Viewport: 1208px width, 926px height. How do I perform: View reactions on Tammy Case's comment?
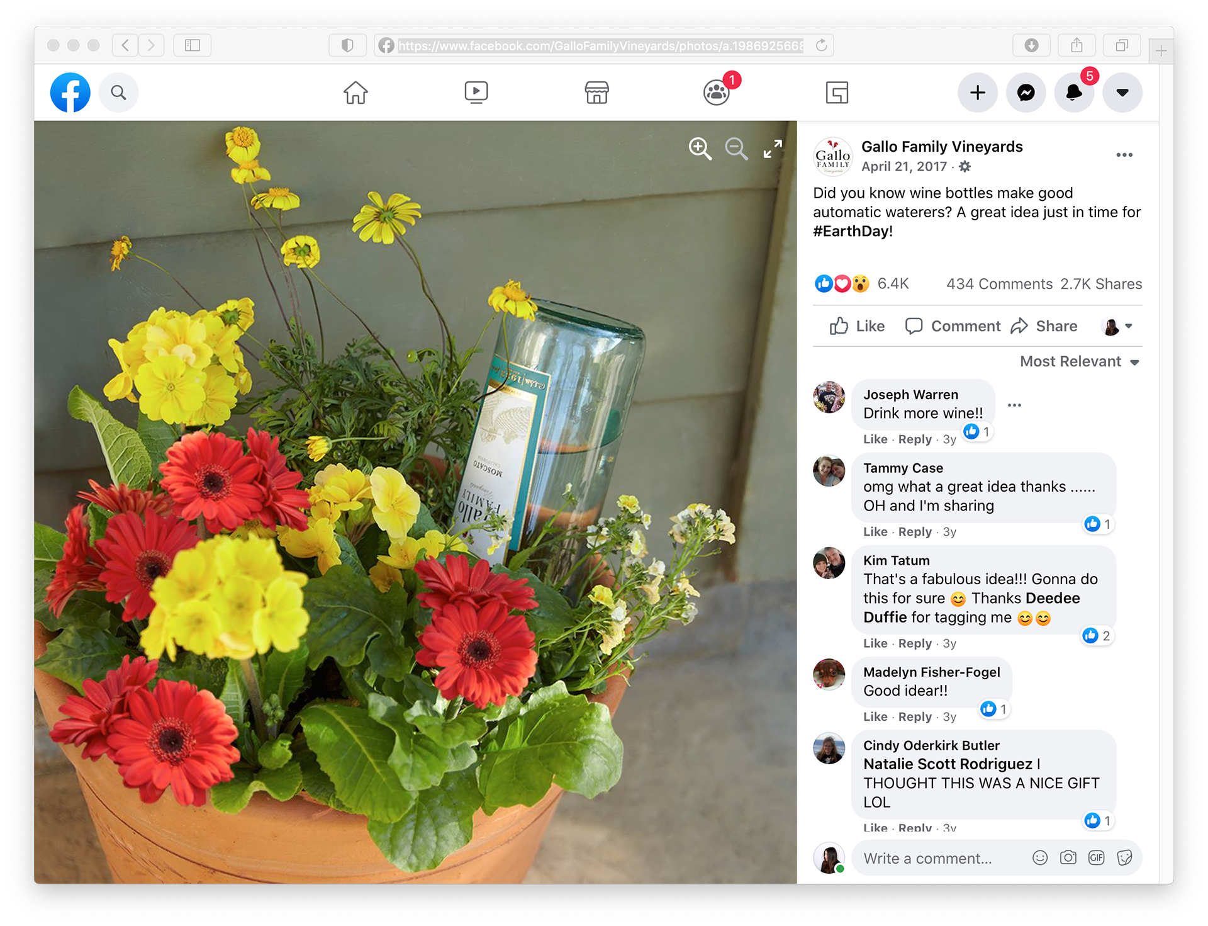(x=1099, y=524)
